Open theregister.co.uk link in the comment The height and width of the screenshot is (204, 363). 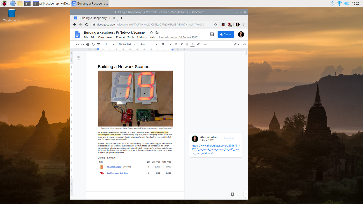(215, 150)
